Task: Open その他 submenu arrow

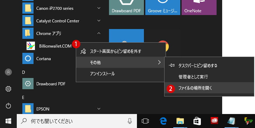Action: click(159, 62)
